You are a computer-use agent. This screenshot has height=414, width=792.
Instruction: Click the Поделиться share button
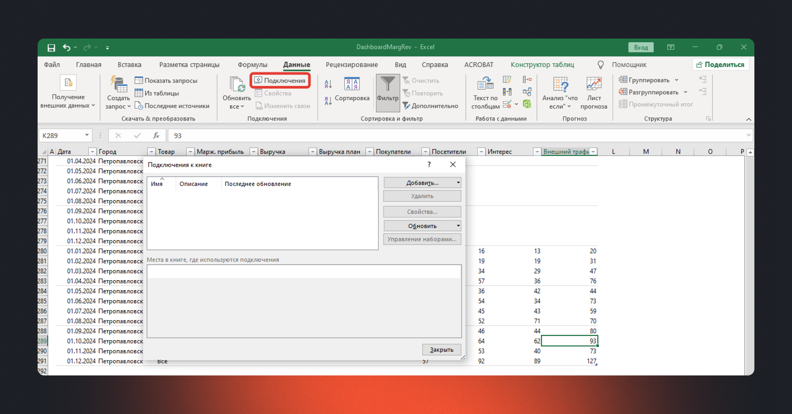[x=720, y=65]
